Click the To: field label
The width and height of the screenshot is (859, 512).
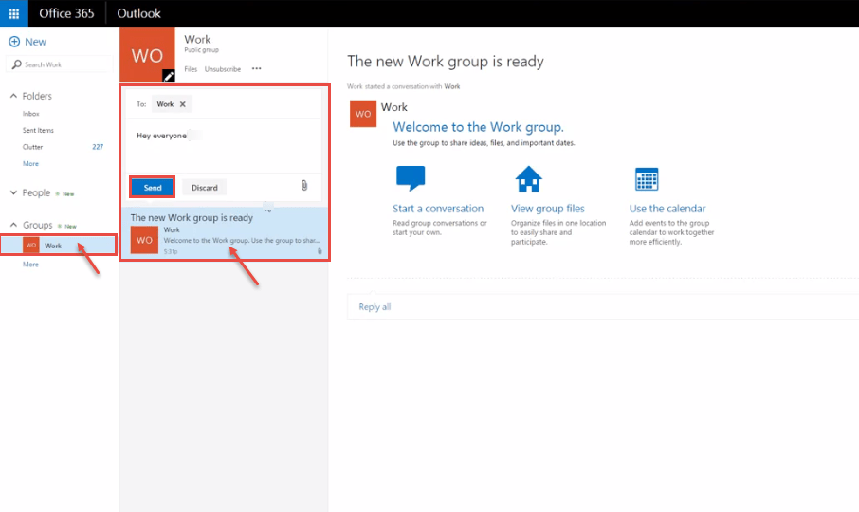pyautogui.click(x=141, y=104)
